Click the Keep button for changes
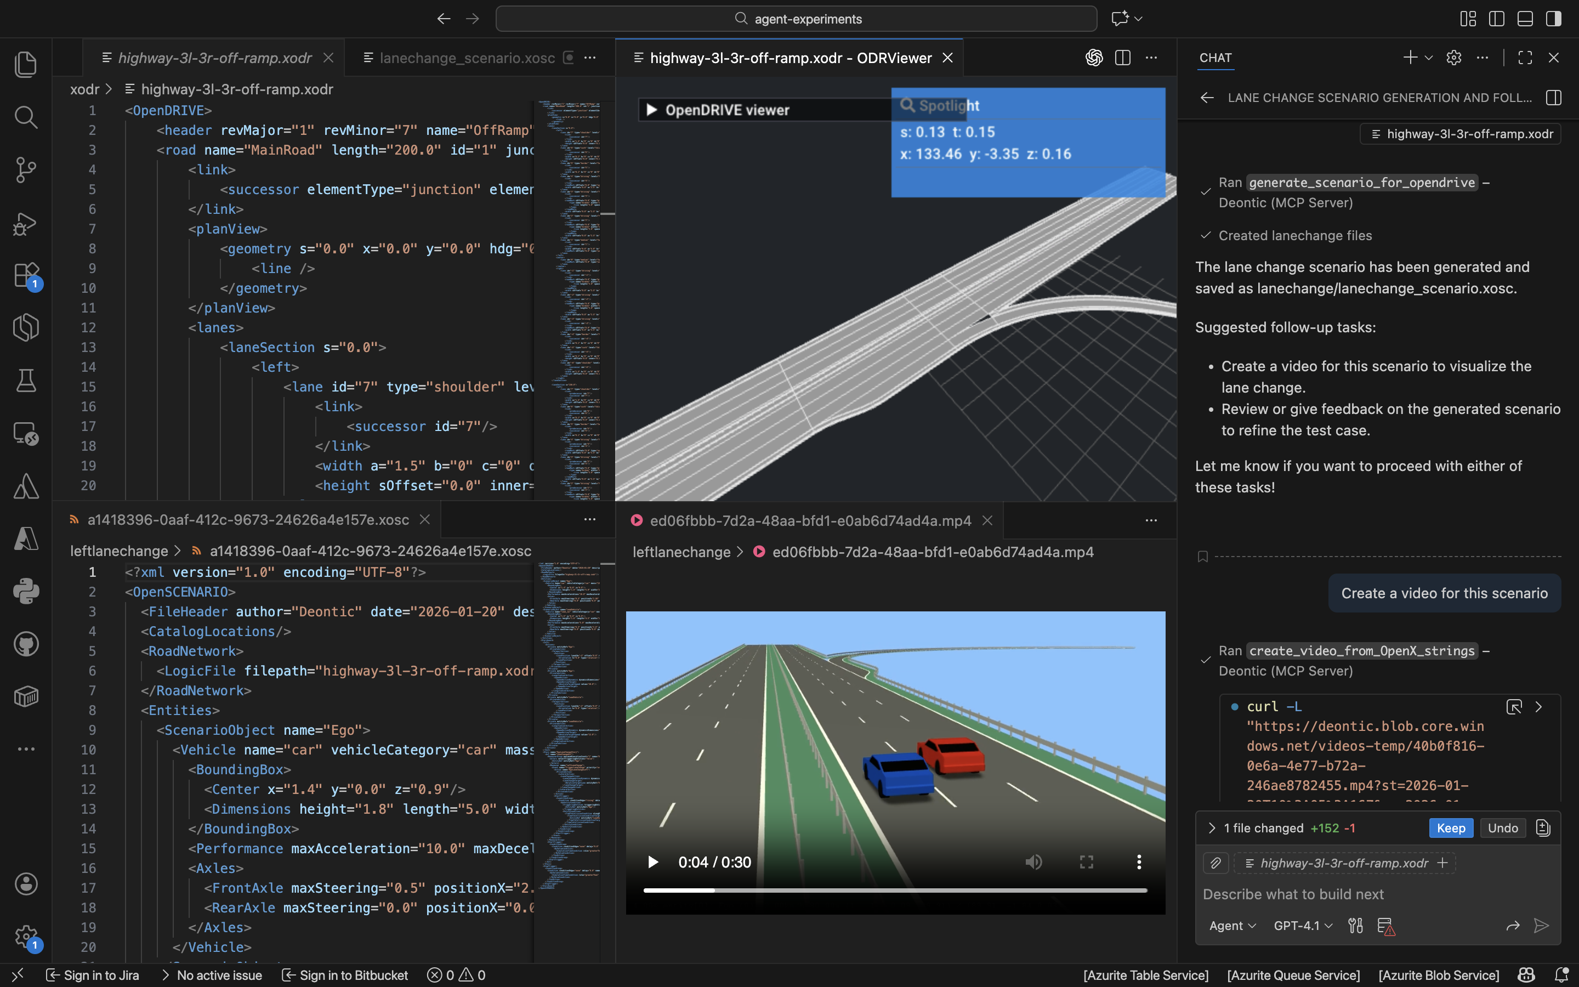 [x=1451, y=828]
